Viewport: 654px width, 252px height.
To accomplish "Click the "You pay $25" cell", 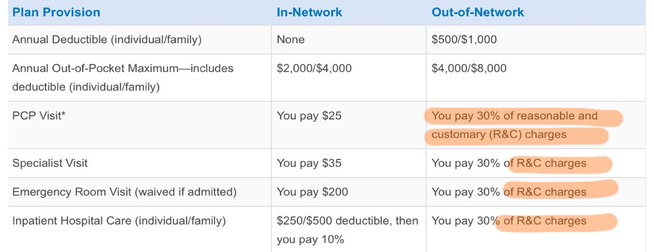I will (309, 116).
